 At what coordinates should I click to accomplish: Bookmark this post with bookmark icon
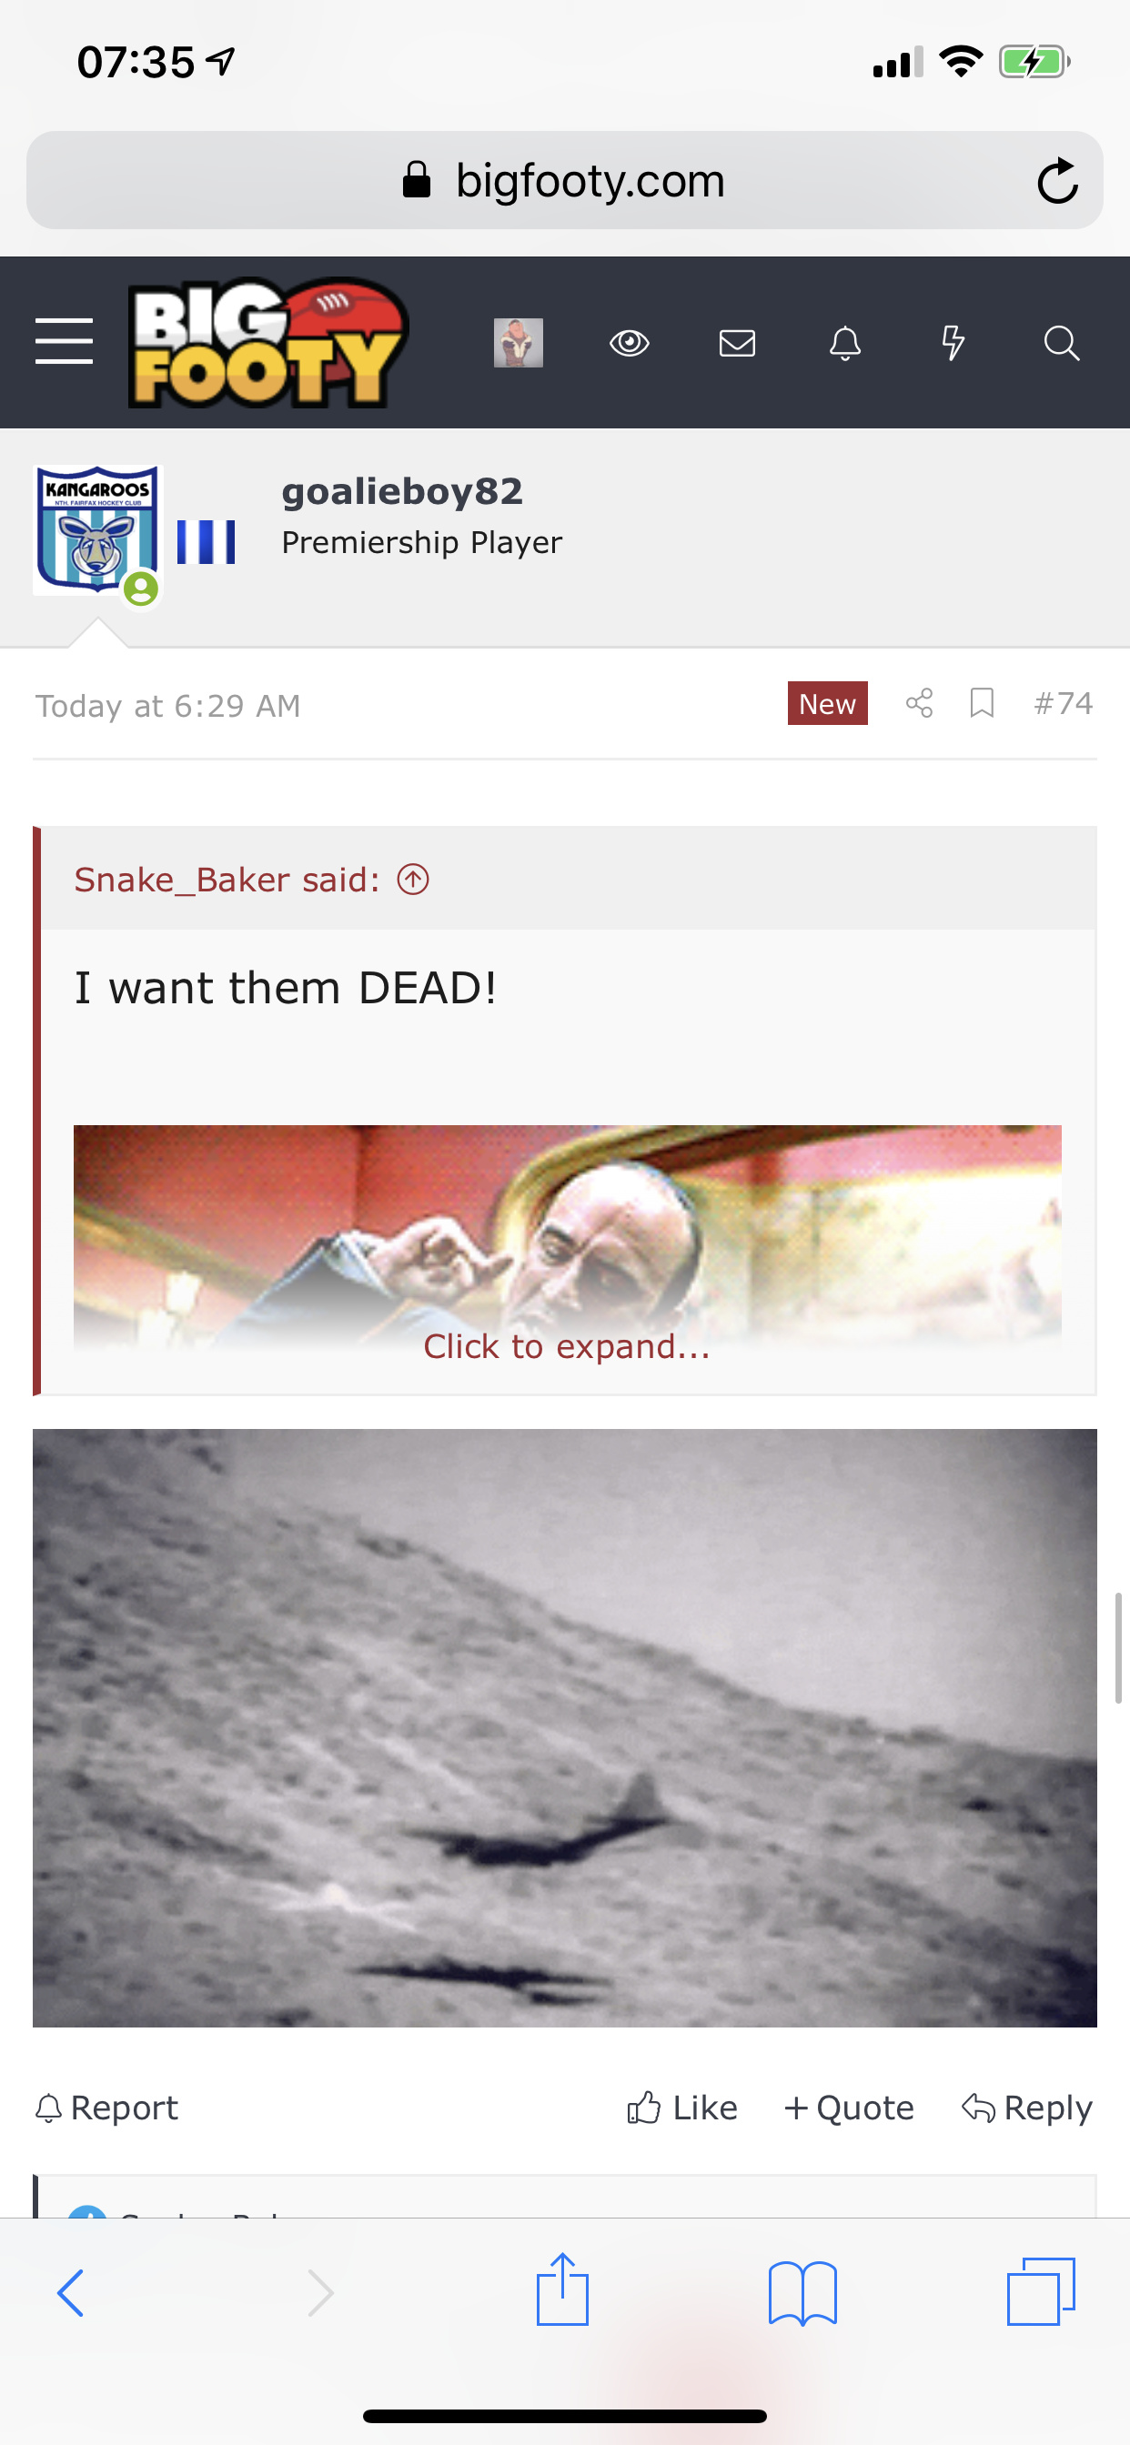pyautogui.click(x=982, y=703)
